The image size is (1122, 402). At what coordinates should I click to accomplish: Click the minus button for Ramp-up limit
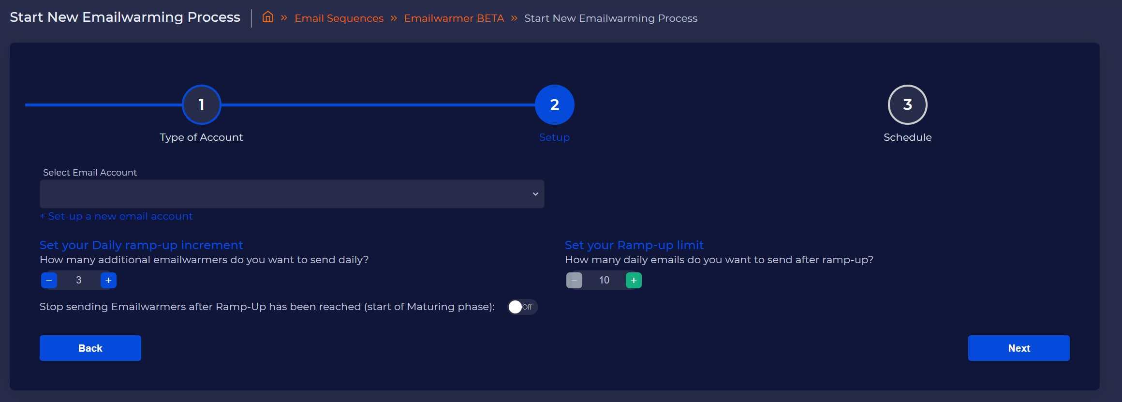tap(574, 280)
